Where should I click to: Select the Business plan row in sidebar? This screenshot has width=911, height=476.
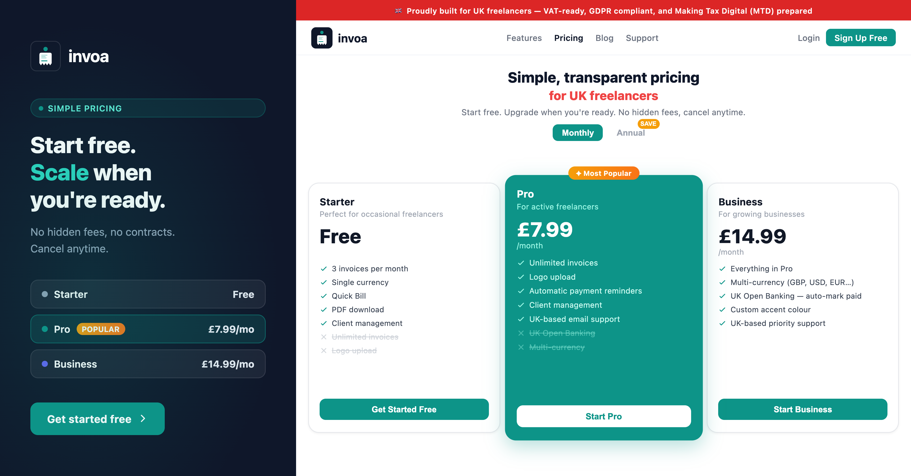pyautogui.click(x=148, y=364)
